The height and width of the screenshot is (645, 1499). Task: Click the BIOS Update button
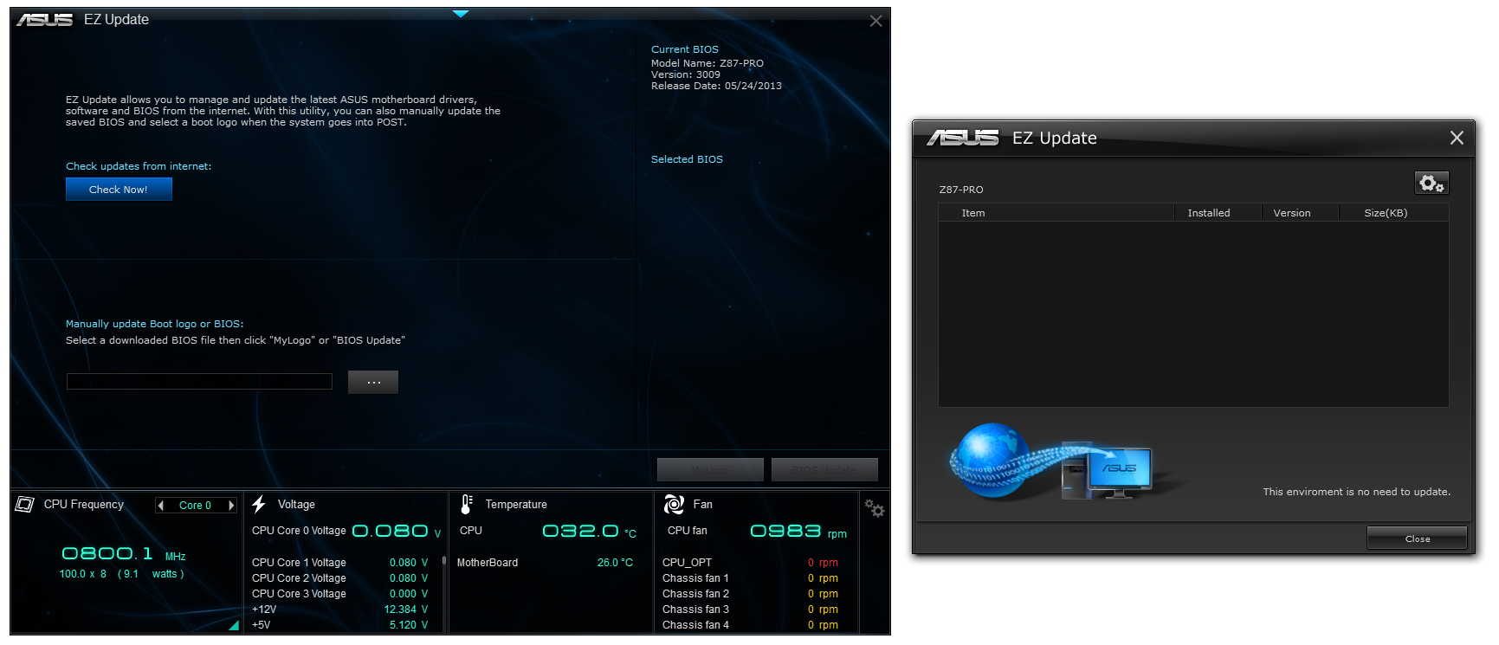[824, 469]
